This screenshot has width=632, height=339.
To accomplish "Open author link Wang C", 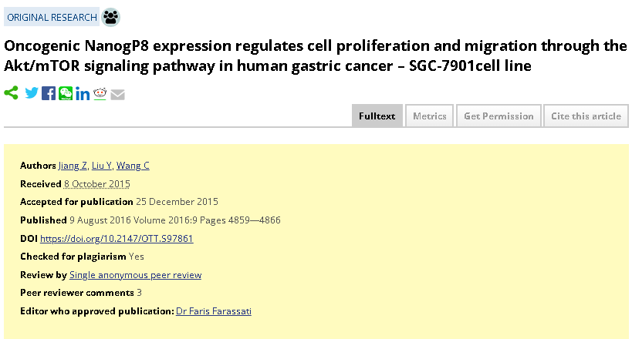I will pyautogui.click(x=133, y=166).
